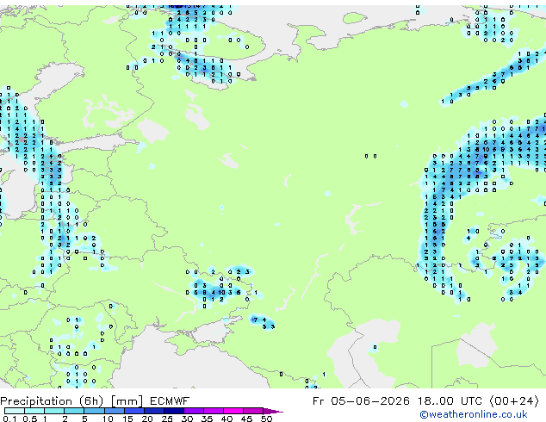The height and width of the screenshot is (422, 546).
Task: Click the "Precipitation (6h)" title text
Action: (53, 401)
